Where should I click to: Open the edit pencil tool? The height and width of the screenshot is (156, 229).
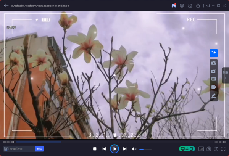pos(214,95)
